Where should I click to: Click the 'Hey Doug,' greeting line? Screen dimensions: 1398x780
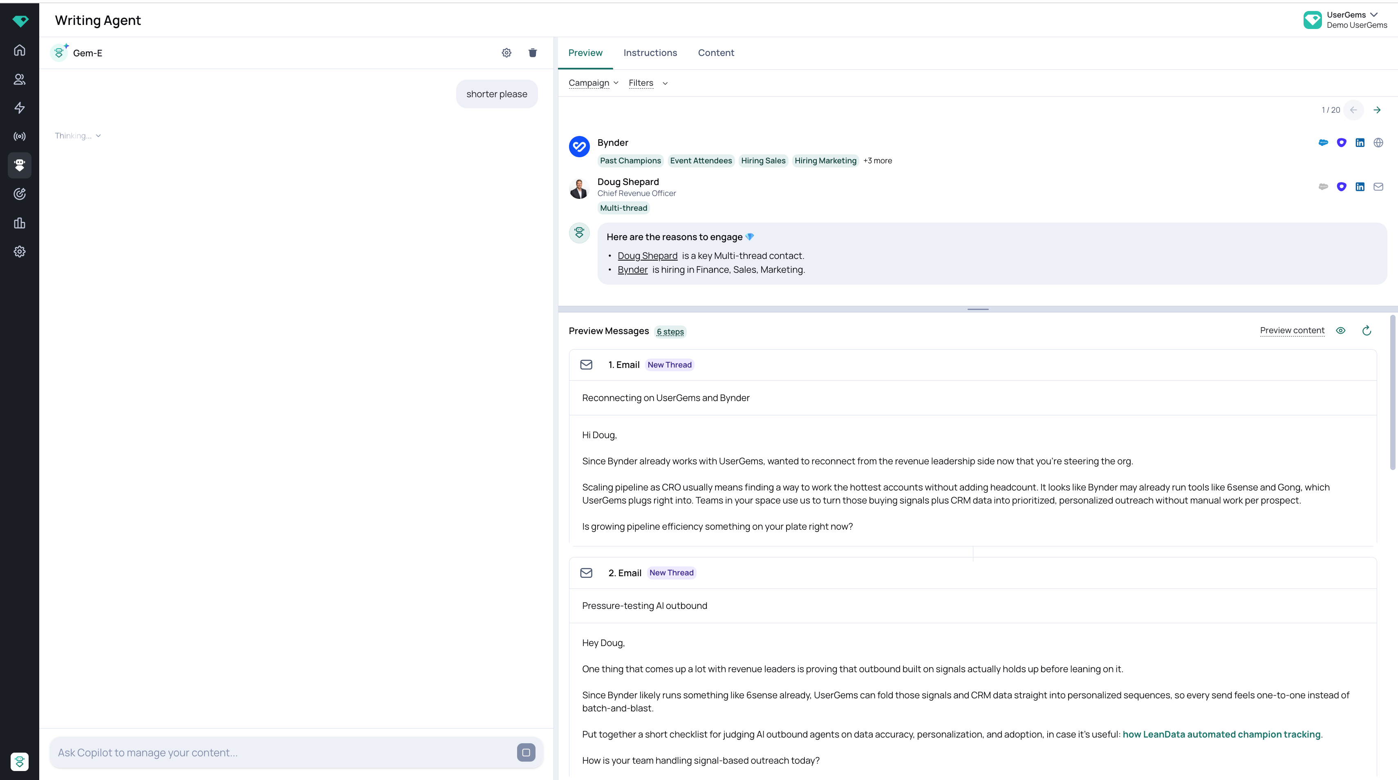pyautogui.click(x=603, y=644)
